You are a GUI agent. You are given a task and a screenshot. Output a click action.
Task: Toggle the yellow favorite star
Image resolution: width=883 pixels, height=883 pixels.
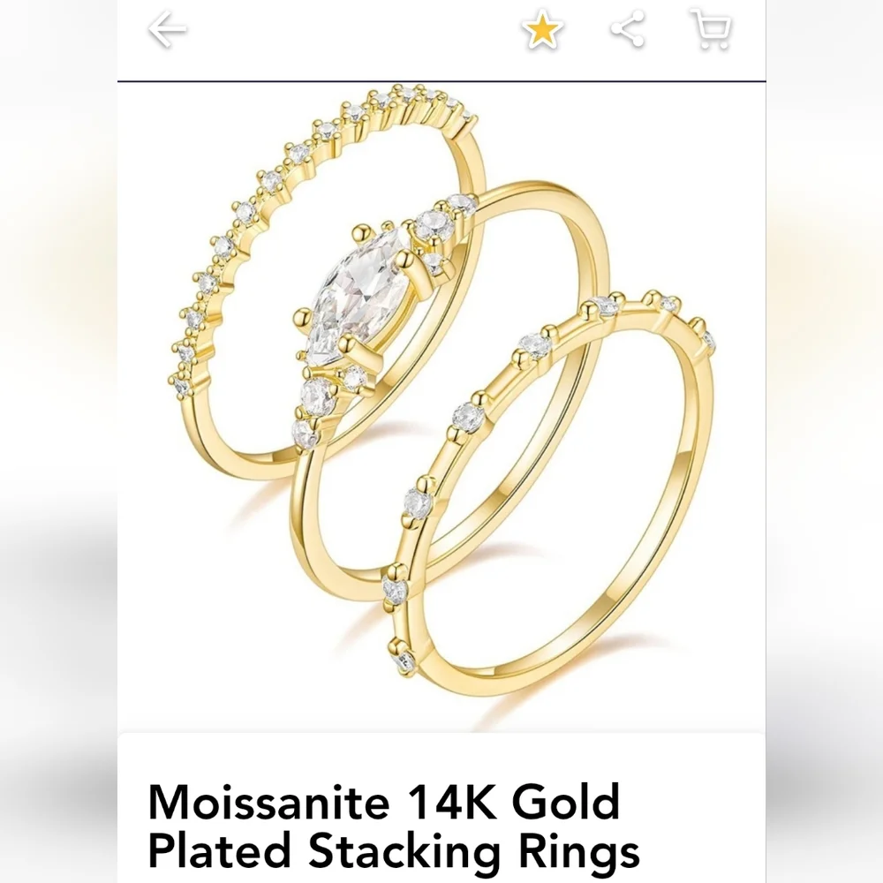tap(542, 30)
